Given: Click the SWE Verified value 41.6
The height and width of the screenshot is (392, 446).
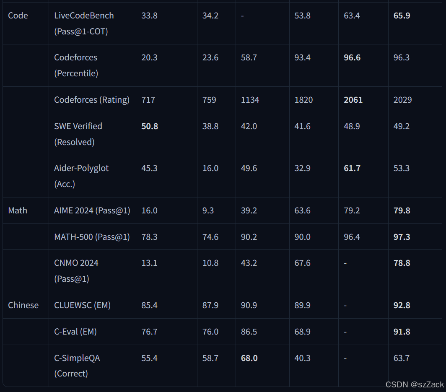Looking at the screenshot, I should pos(302,126).
